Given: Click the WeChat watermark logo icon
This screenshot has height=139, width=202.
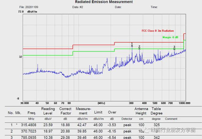Looking at the screenshot, I should tap(145, 131).
